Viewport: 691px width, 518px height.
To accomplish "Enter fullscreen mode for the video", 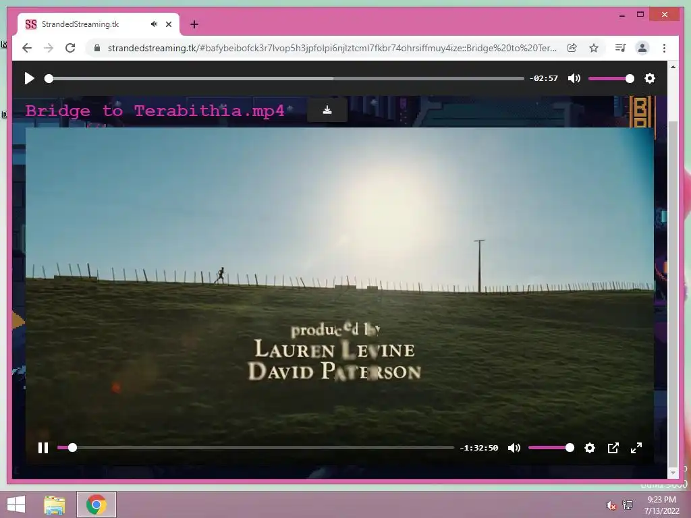I will pos(636,448).
